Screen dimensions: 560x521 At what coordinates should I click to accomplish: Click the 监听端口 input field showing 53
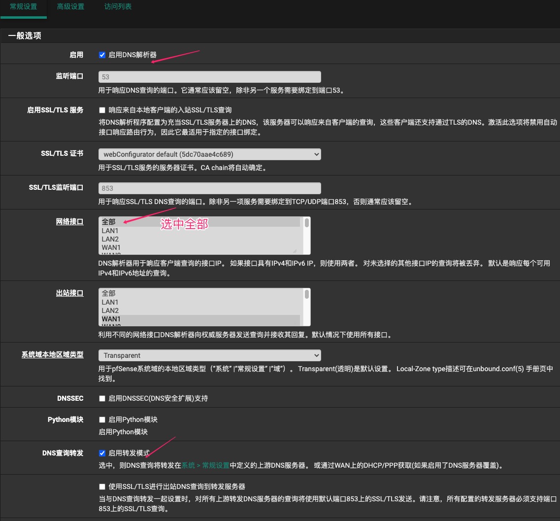coord(209,77)
